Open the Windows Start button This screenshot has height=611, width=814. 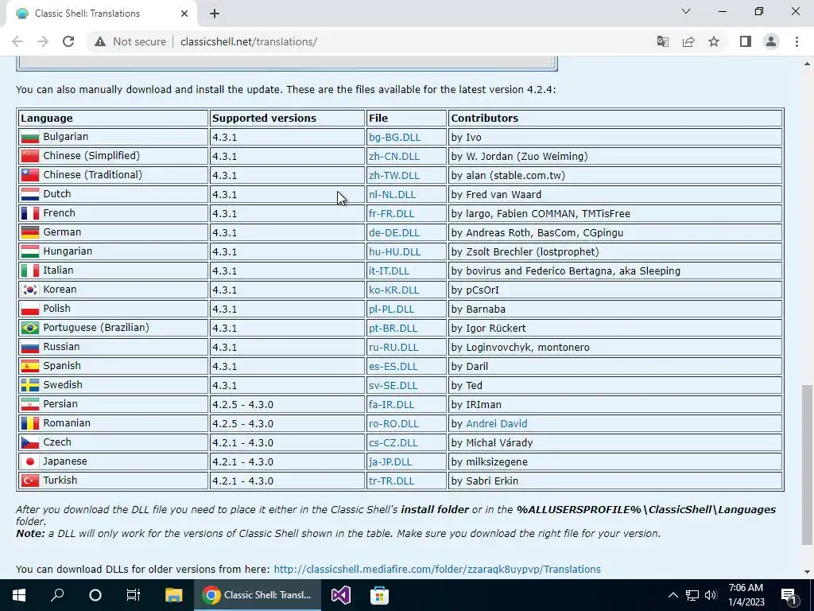[19, 595]
